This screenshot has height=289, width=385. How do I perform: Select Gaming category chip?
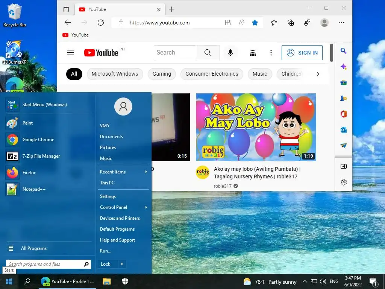(162, 74)
